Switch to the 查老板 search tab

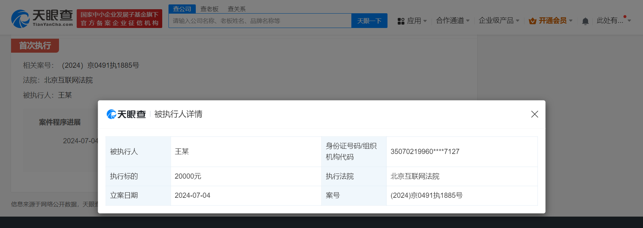(209, 9)
